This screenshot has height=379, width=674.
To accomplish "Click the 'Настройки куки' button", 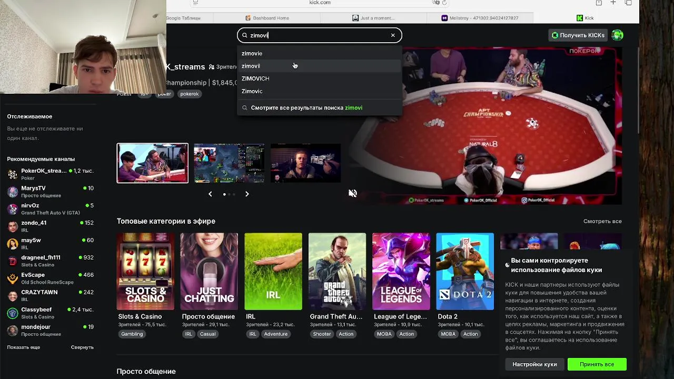I will tap(534, 364).
